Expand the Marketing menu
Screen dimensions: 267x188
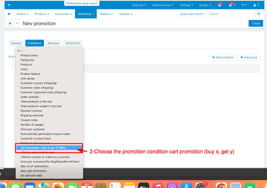pos(85,14)
